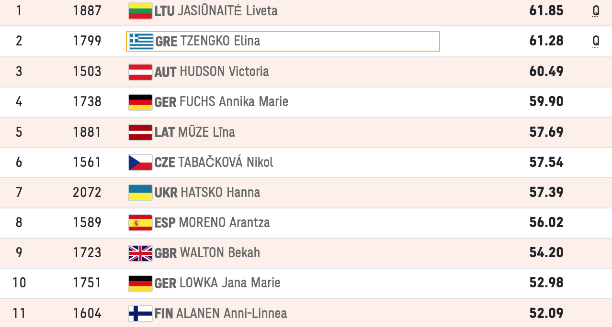This screenshot has width=612, height=327.
Task: Open LOWKA Jana Marie's athlete page
Action: [x=230, y=283]
